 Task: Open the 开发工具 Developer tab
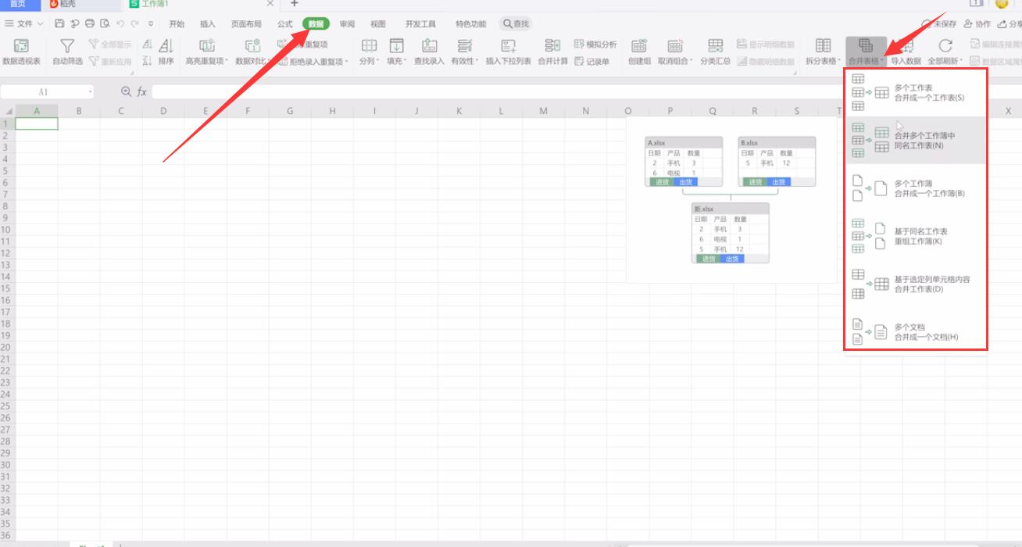[x=420, y=24]
